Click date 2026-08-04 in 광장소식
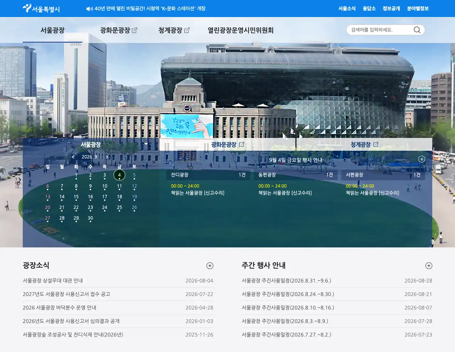455x364 pixels. 199,280
